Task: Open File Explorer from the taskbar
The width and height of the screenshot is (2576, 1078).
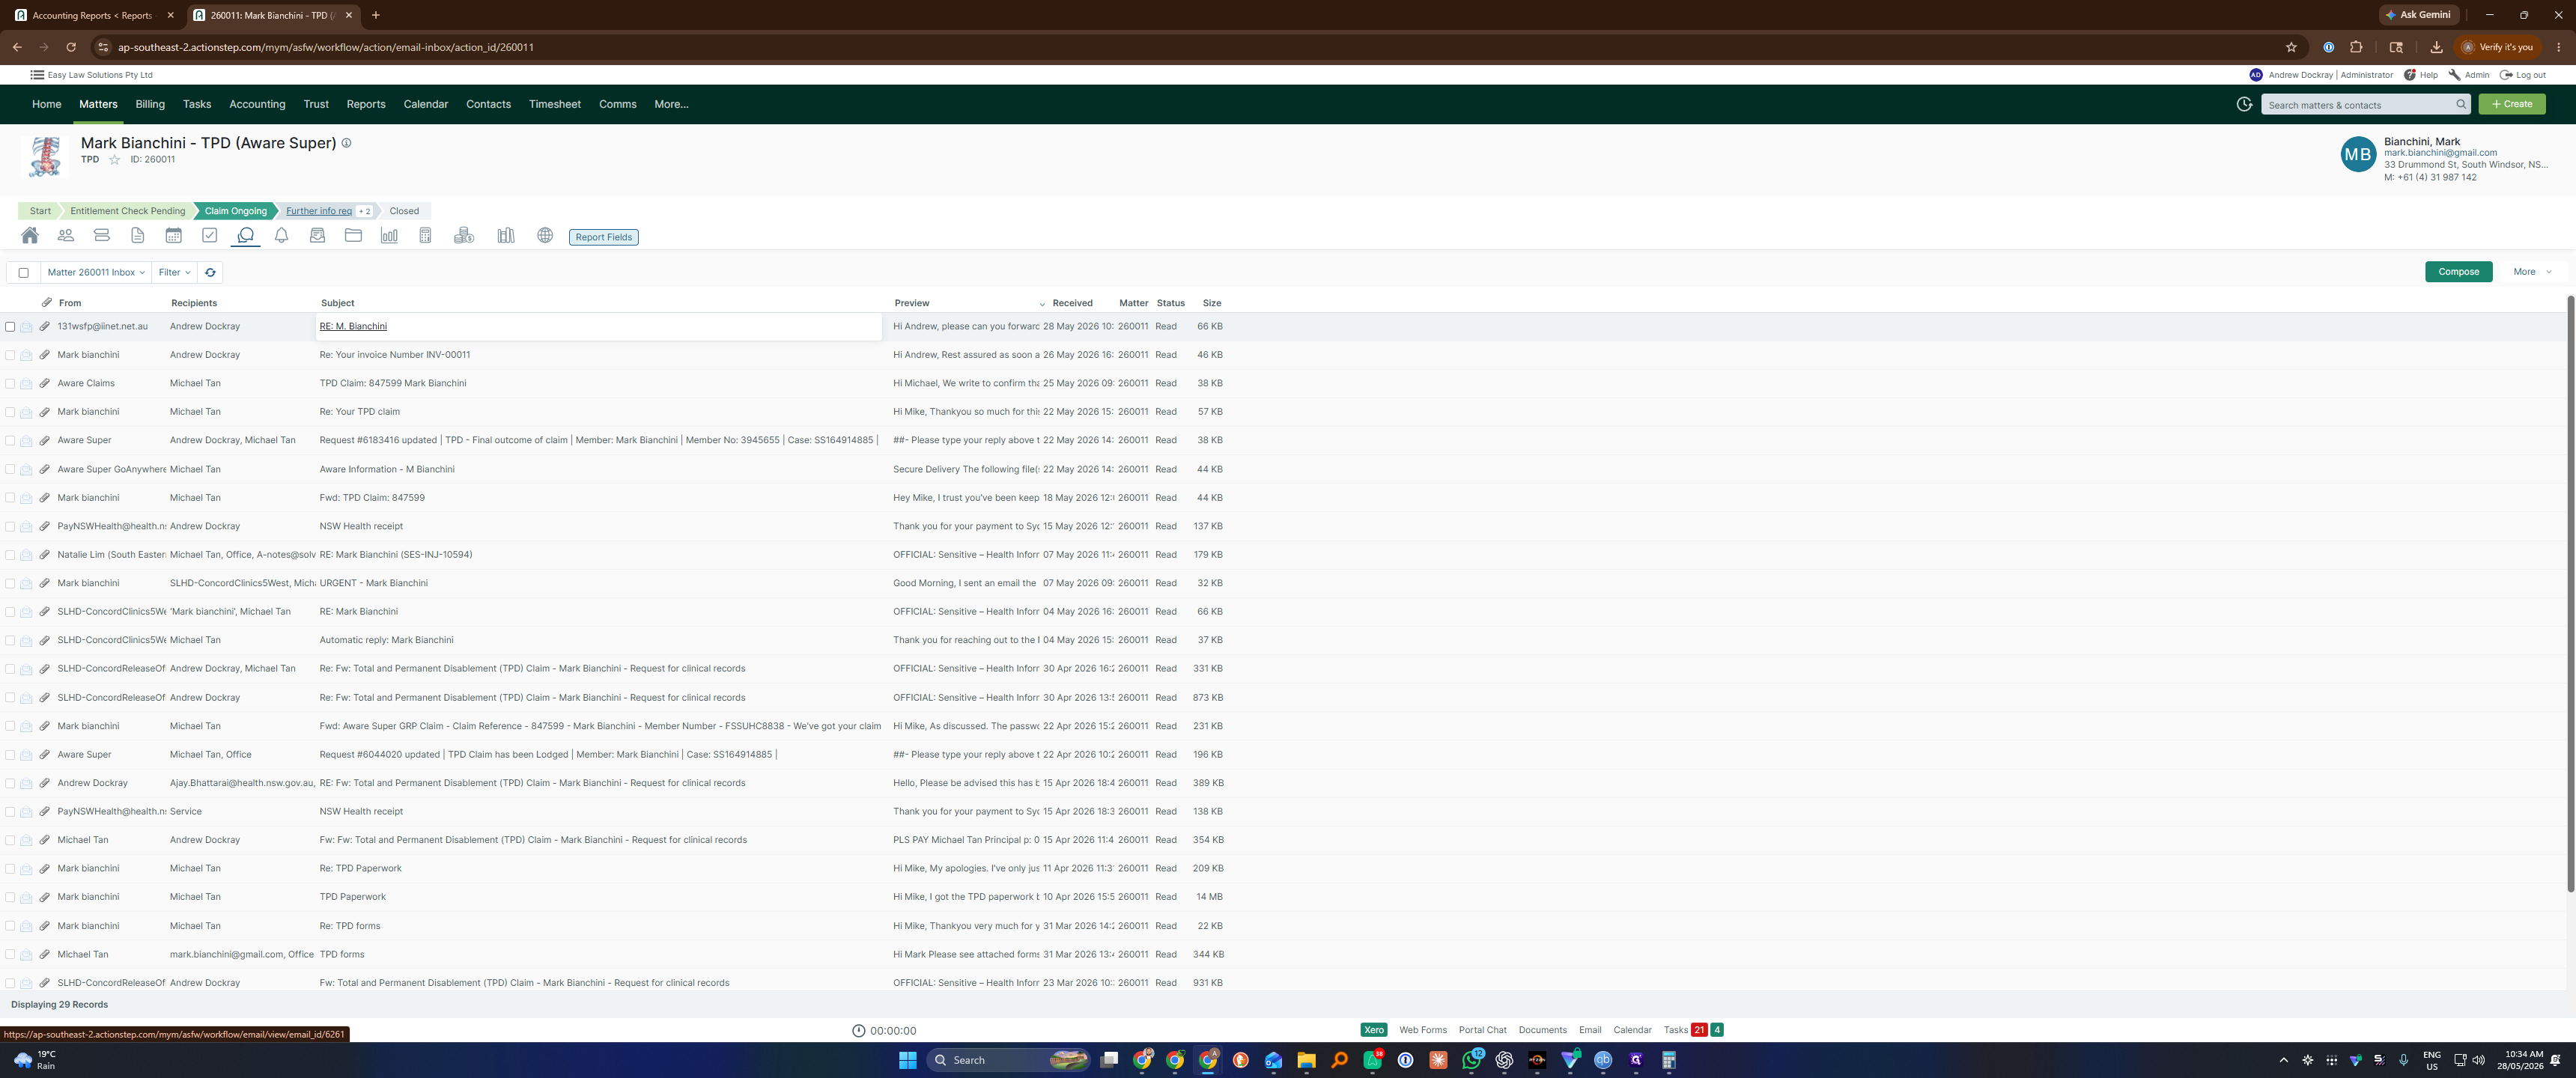Action: coord(1306,1060)
